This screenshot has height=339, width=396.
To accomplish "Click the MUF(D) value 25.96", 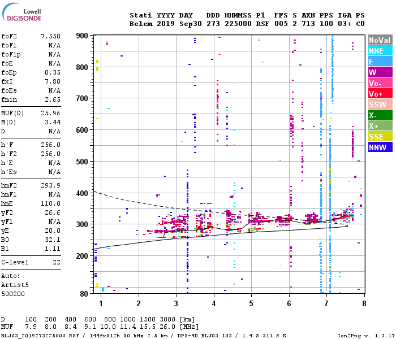I will tap(51, 113).
